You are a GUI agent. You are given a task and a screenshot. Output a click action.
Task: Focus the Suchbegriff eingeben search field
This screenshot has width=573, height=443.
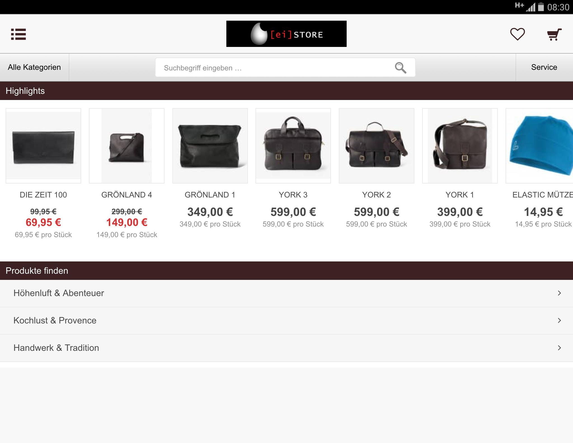pos(285,68)
